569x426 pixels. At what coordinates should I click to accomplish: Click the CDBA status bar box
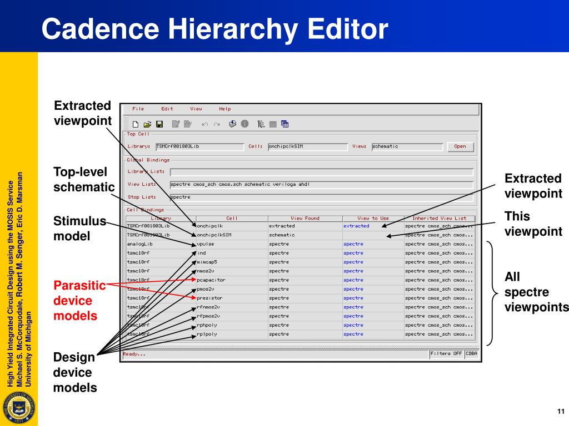pos(471,353)
